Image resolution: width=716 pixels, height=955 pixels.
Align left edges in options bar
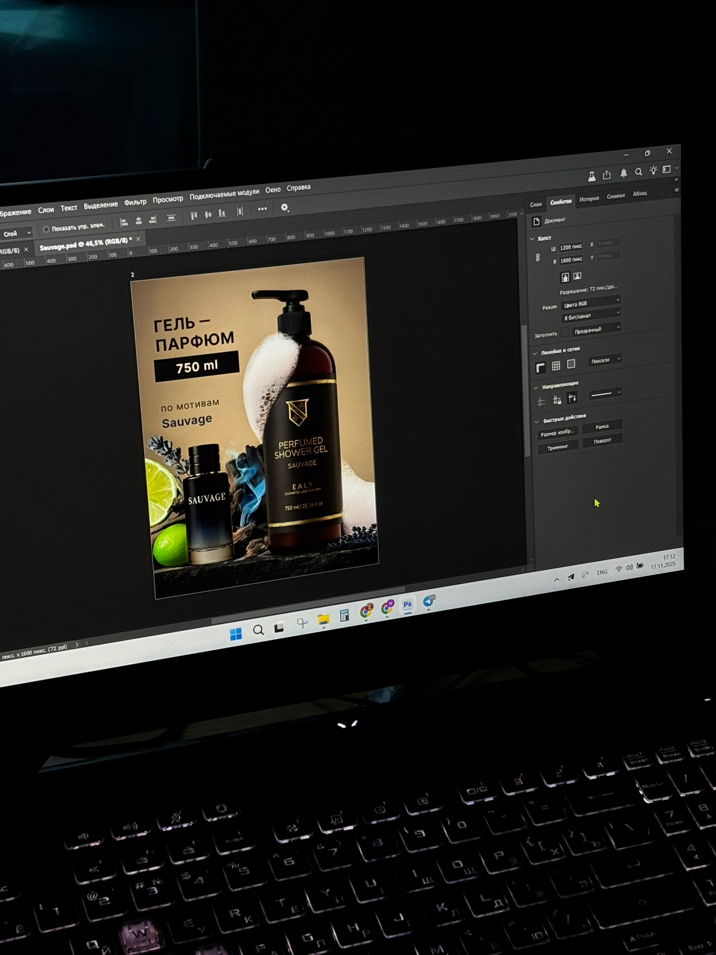point(124,222)
